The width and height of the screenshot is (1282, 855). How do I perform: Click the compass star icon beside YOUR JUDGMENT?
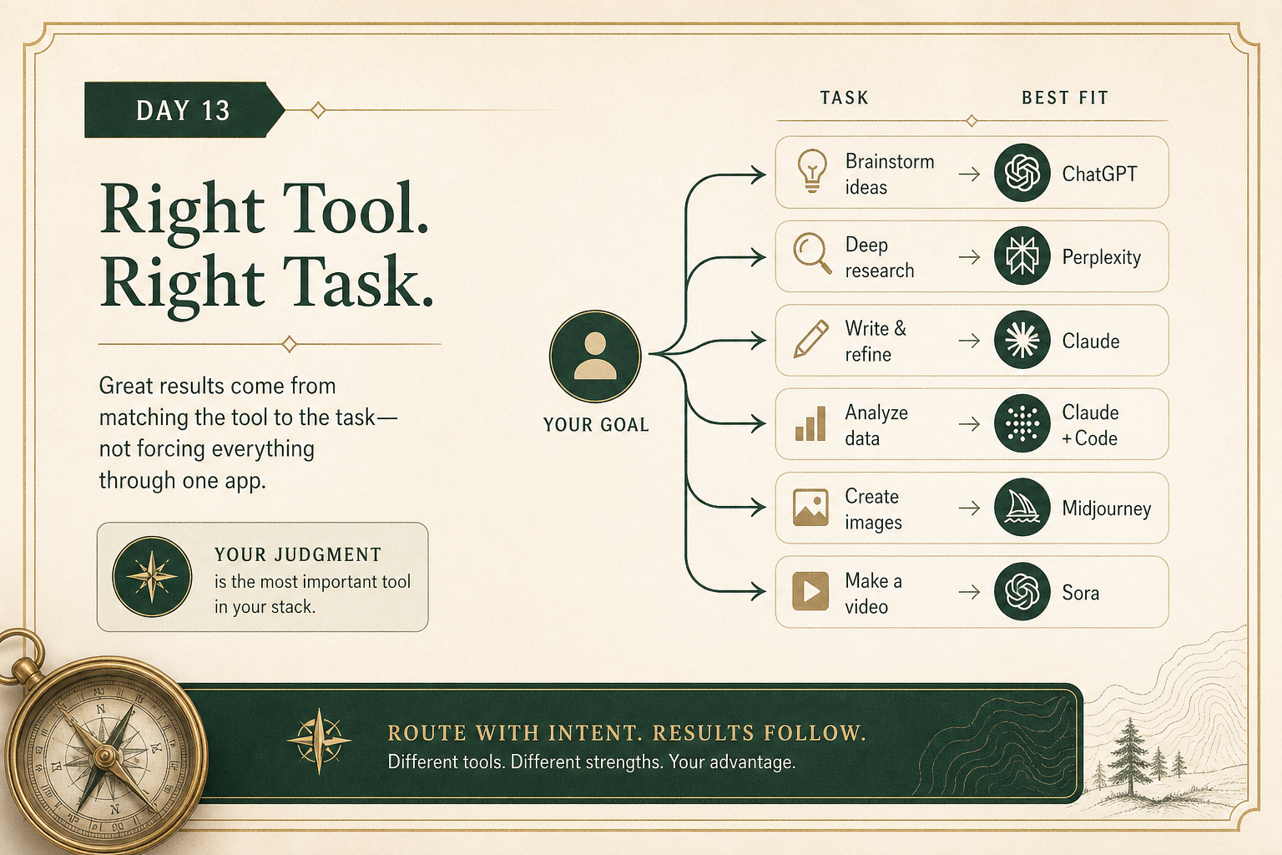coord(152,577)
